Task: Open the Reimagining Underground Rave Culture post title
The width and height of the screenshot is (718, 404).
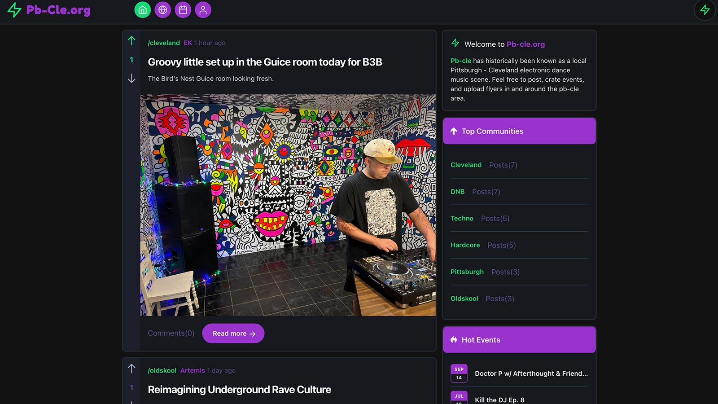Action: click(x=239, y=390)
